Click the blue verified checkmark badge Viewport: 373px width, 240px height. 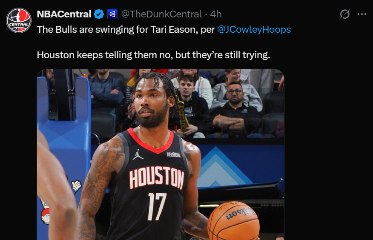click(x=99, y=14)
